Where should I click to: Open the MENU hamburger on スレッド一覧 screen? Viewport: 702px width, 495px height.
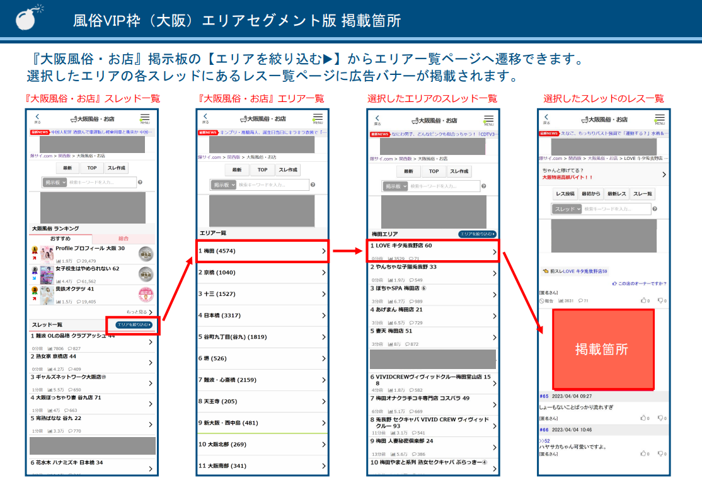pyautogui.click(x=144, y=118)
